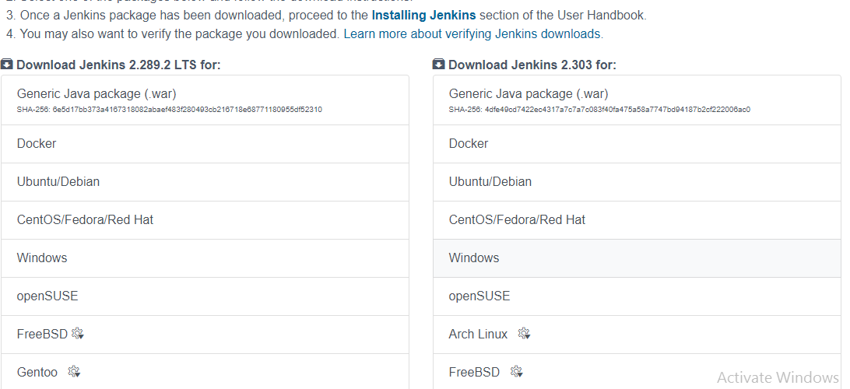
Task: Pick CentOS/Fedora/Red Hat in the LTS list
Action: click(205, 220)
